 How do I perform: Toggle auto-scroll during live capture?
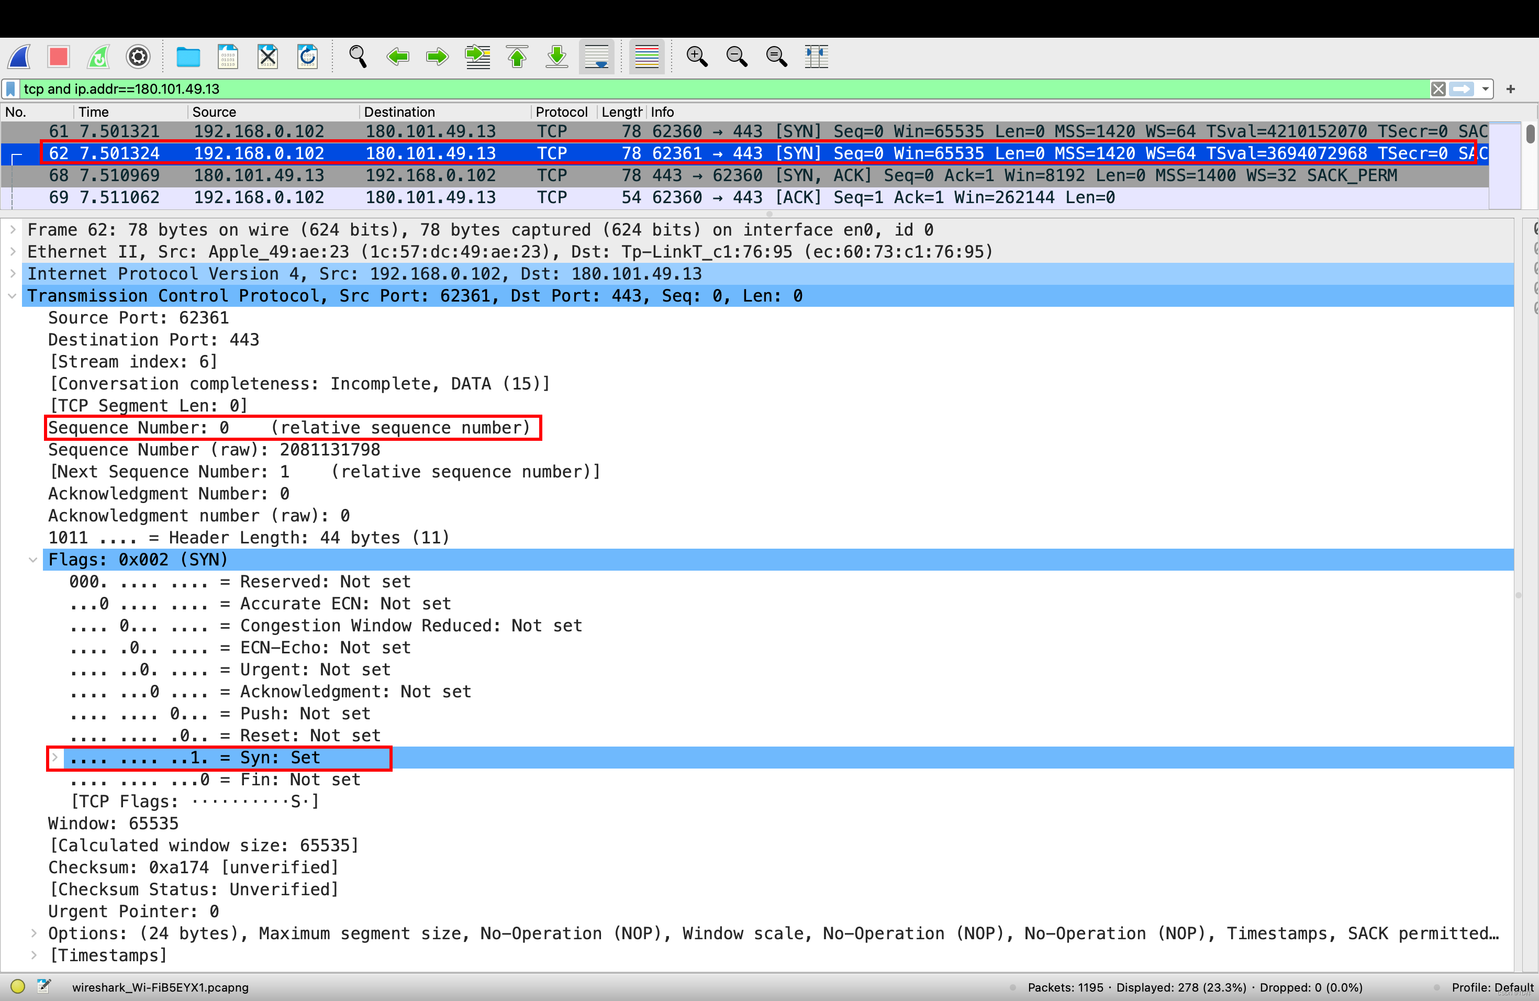[596, 56]
